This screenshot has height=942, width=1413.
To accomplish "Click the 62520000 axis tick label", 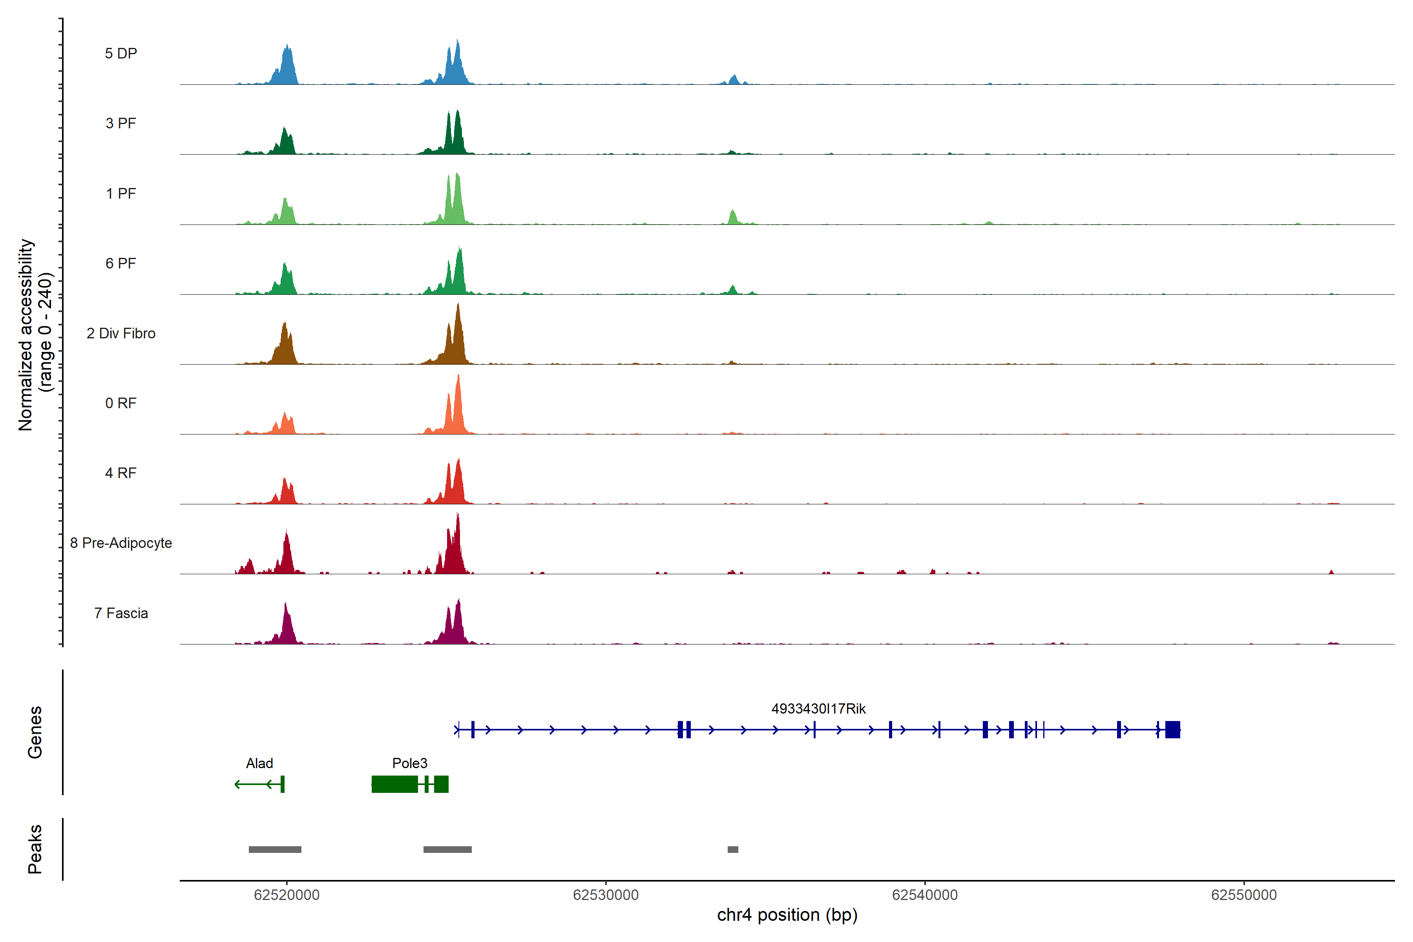I will (x=287, y=895).
